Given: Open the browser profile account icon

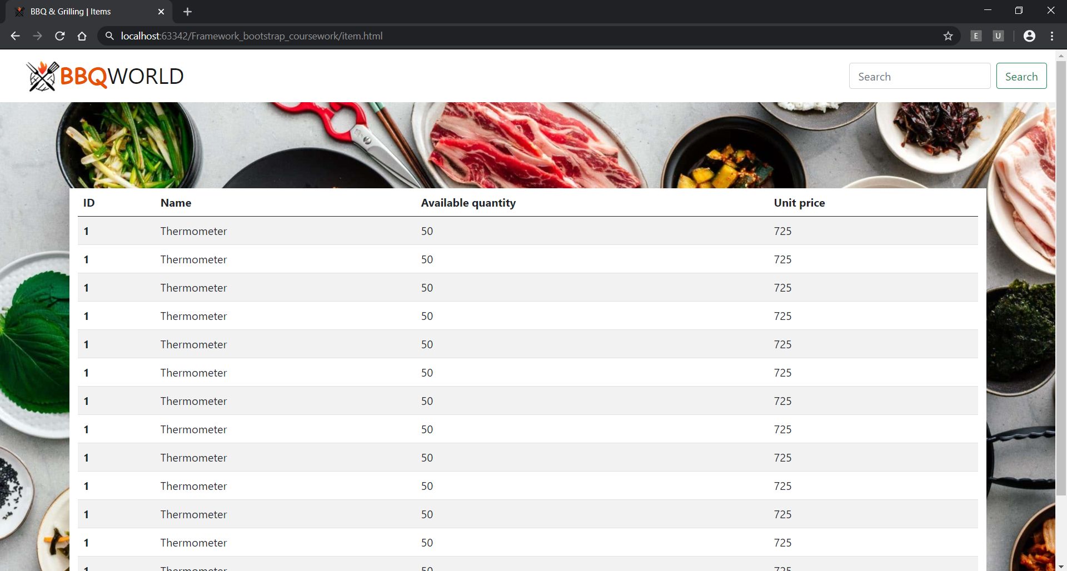Looking at the screenshot, I should click(1029, 36).
